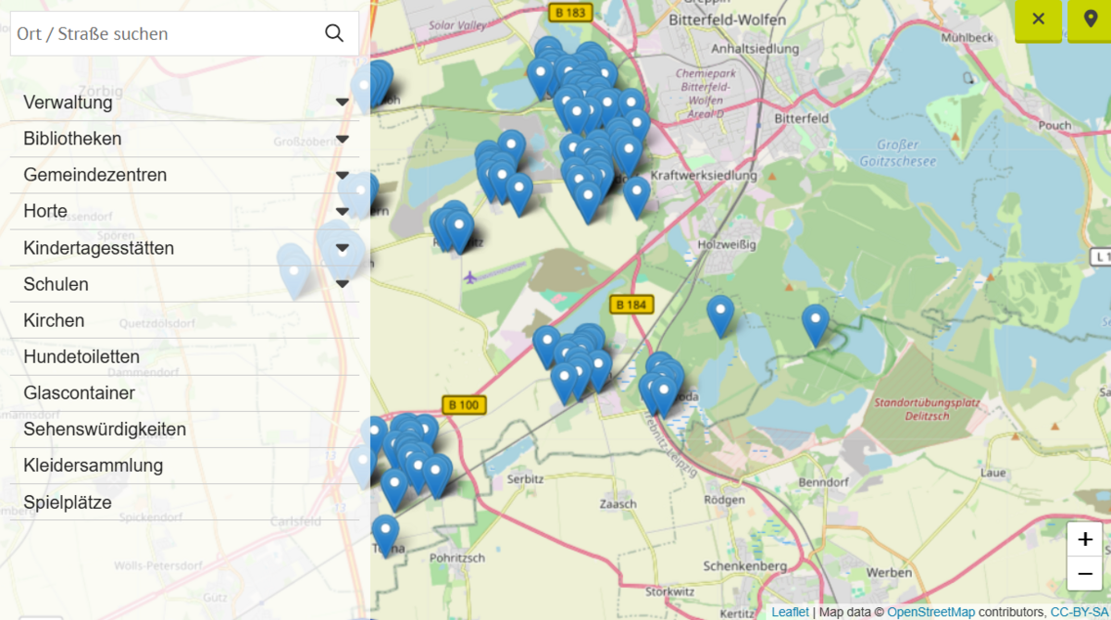Show Kirchen on the map
The height and width of the screenshot is (620, 1111).
tap(54, 320)
